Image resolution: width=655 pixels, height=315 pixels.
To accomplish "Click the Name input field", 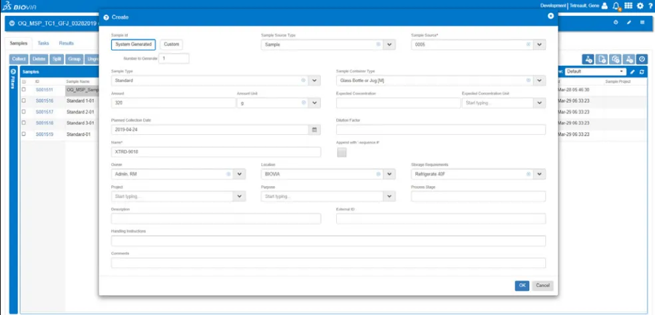I will [216, 152].
